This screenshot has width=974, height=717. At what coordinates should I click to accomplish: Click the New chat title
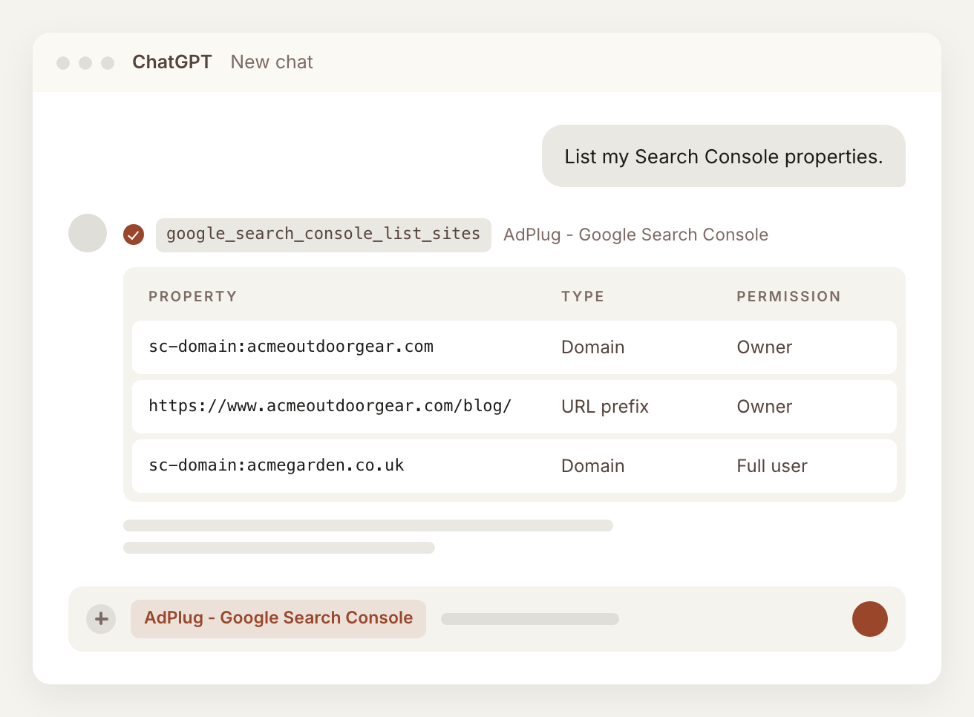click(272, 62)
